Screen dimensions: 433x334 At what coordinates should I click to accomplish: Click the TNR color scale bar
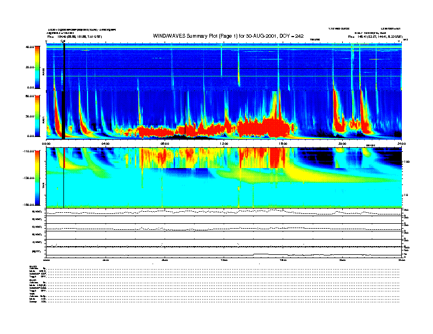click(x=37, y=178)
